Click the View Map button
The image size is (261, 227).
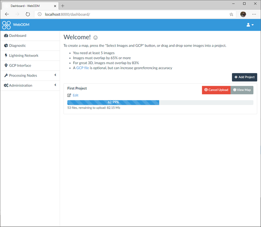[x=242, y=90]
